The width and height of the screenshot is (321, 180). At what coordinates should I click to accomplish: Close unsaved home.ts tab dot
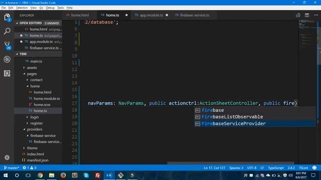coord(126,15)
